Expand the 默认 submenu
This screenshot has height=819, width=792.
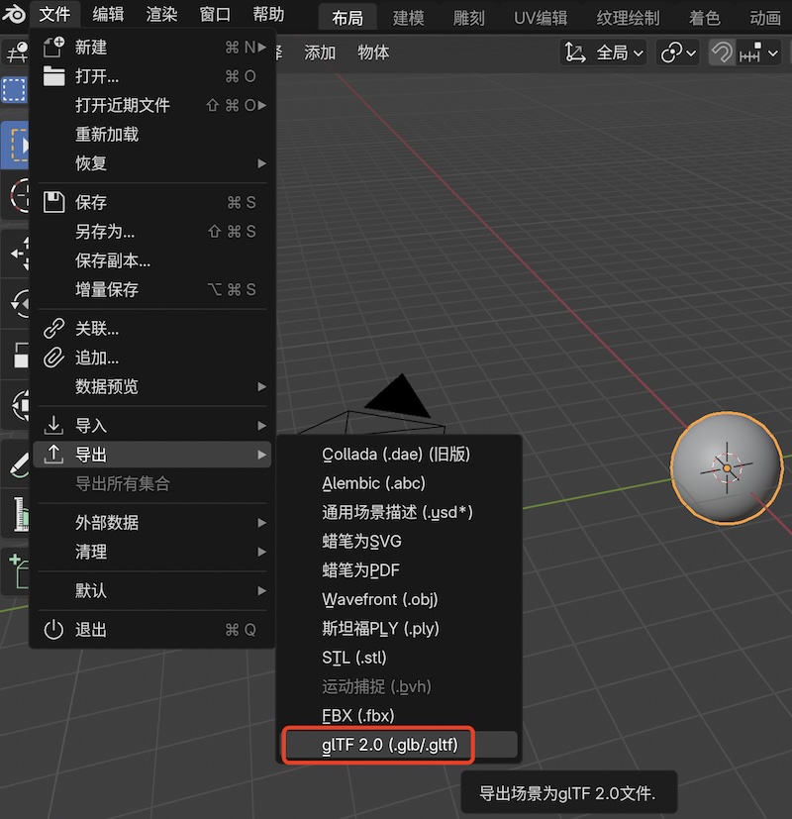click(151, 591)
